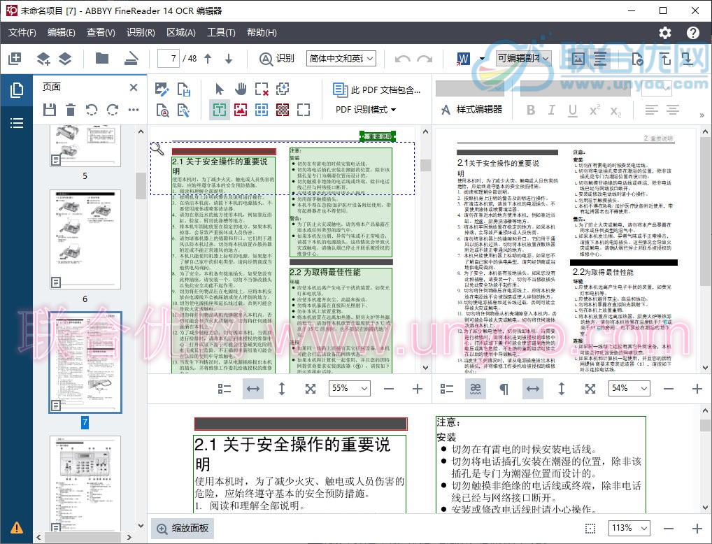Expand the PDF recognition mode dropdown
Image resolution: width=712 pixels, height=544 pixels.
coord(366,110)
